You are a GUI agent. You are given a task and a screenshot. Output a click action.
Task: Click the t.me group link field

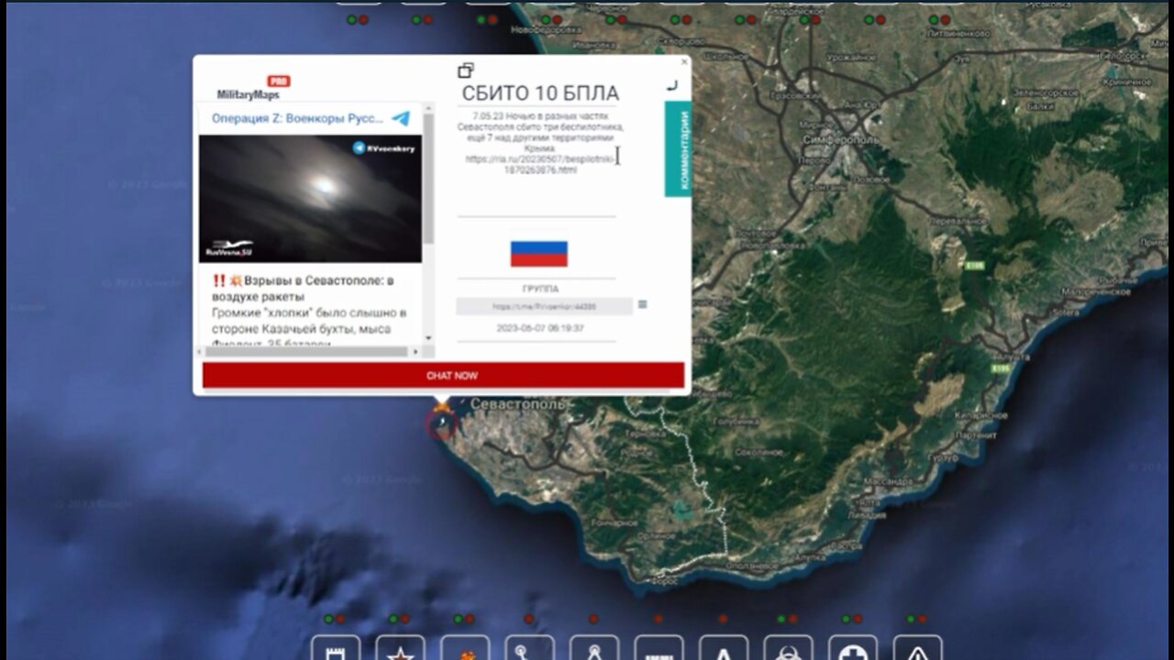(x=544, y=306)
